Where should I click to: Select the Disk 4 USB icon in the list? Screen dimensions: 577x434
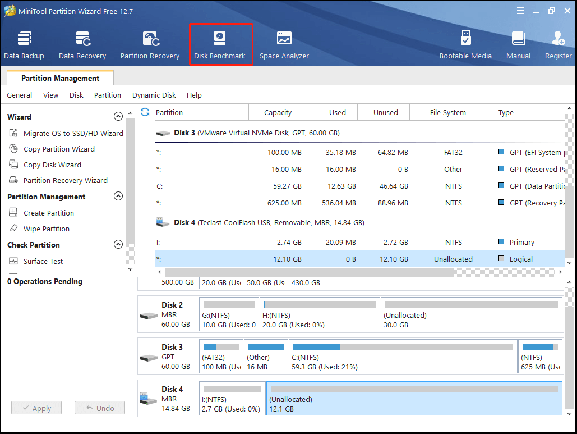tap(163, 222)
